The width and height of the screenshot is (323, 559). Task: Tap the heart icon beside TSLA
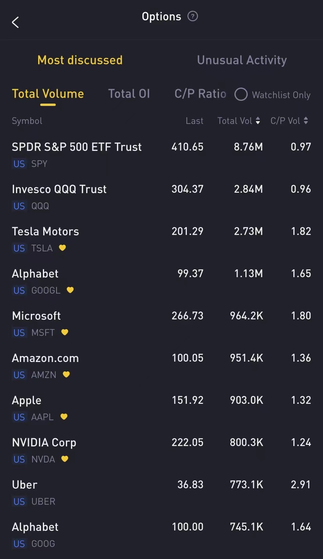[62, 248]
